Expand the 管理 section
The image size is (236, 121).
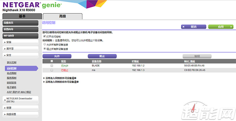click(20, 108)
